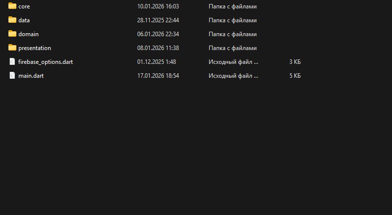Click the data folder icon
The image size is (392, 215).
click(x=12, y=20)
